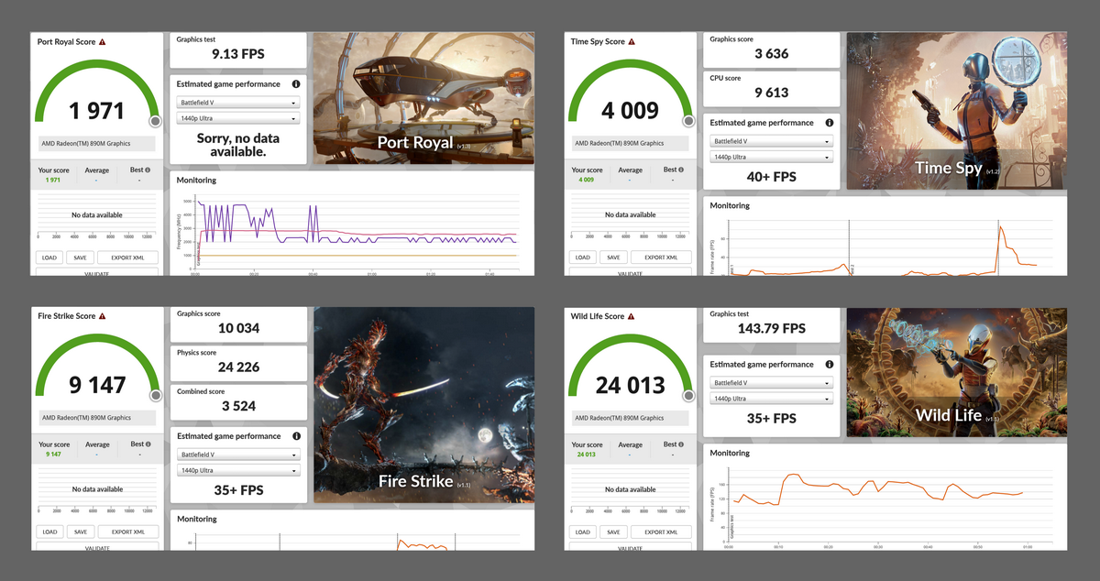
Task: Open the Time Spy benchmark thumbnail image
Action: pos(957,111)
